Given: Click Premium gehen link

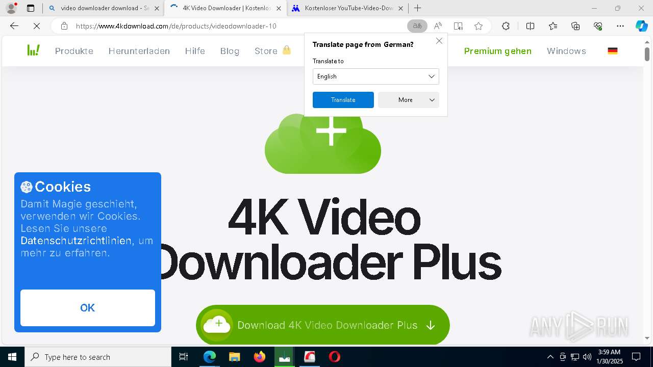Looking at the screenshot, I should pos(497,51).
